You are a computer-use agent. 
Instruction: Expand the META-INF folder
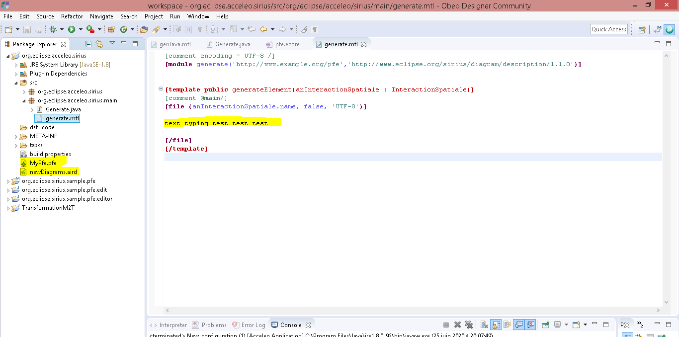tap(16, 136)
